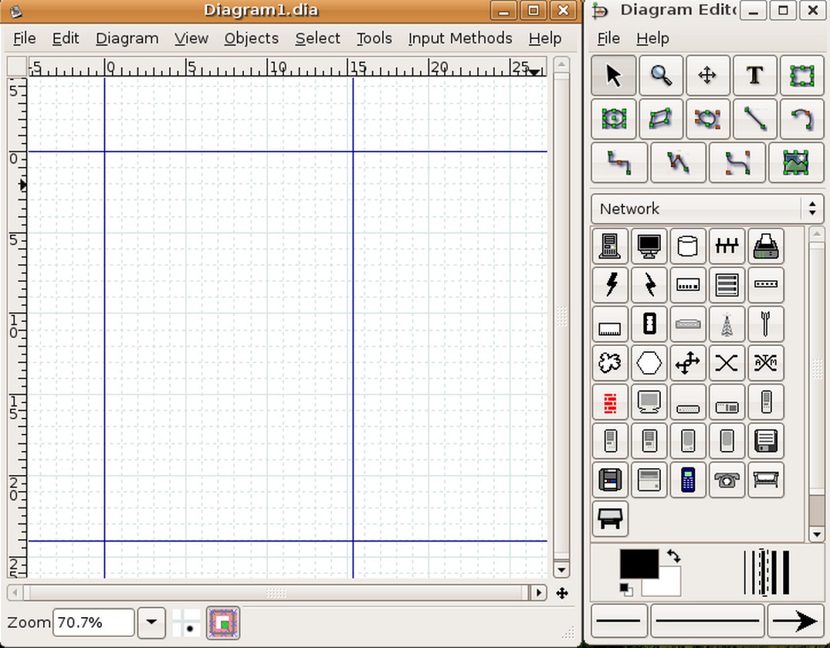Pick the blue mobile phone shape
This screenshot has height=648, width=830.
pos(688,480)
